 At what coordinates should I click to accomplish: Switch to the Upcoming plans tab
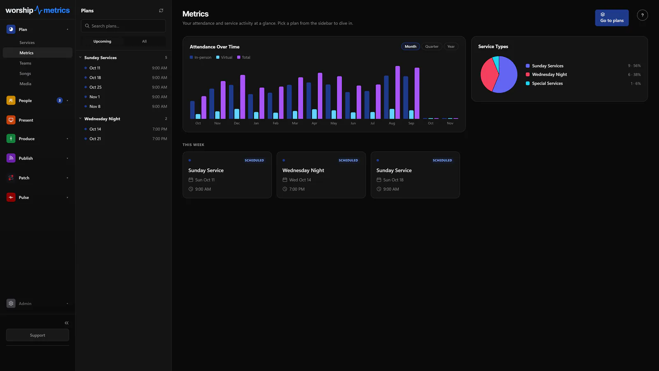click(x=102, y=41)
